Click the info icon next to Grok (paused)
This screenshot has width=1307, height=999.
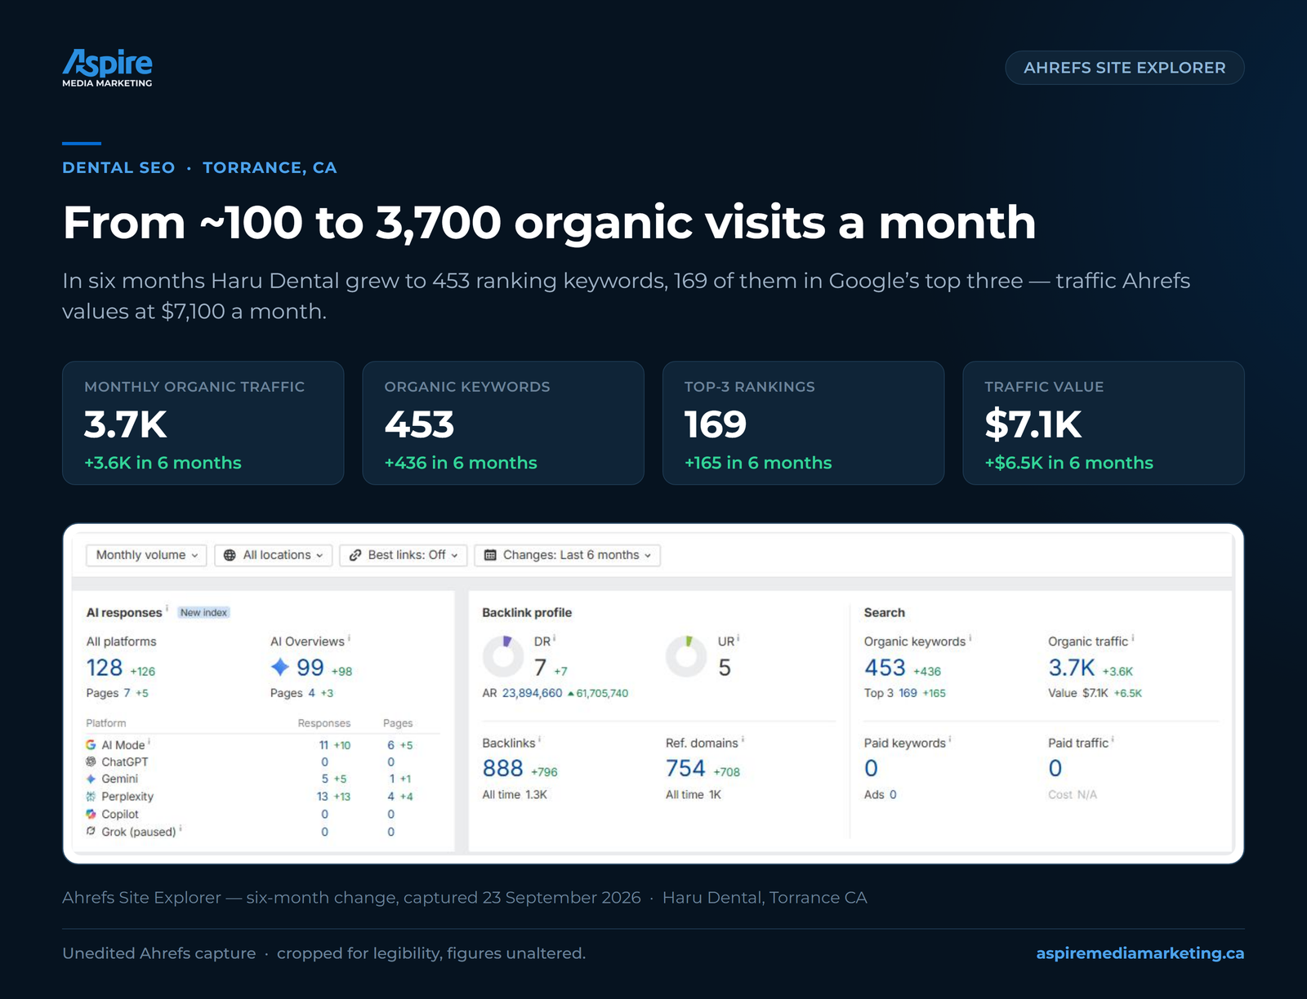tap(181, 828)
